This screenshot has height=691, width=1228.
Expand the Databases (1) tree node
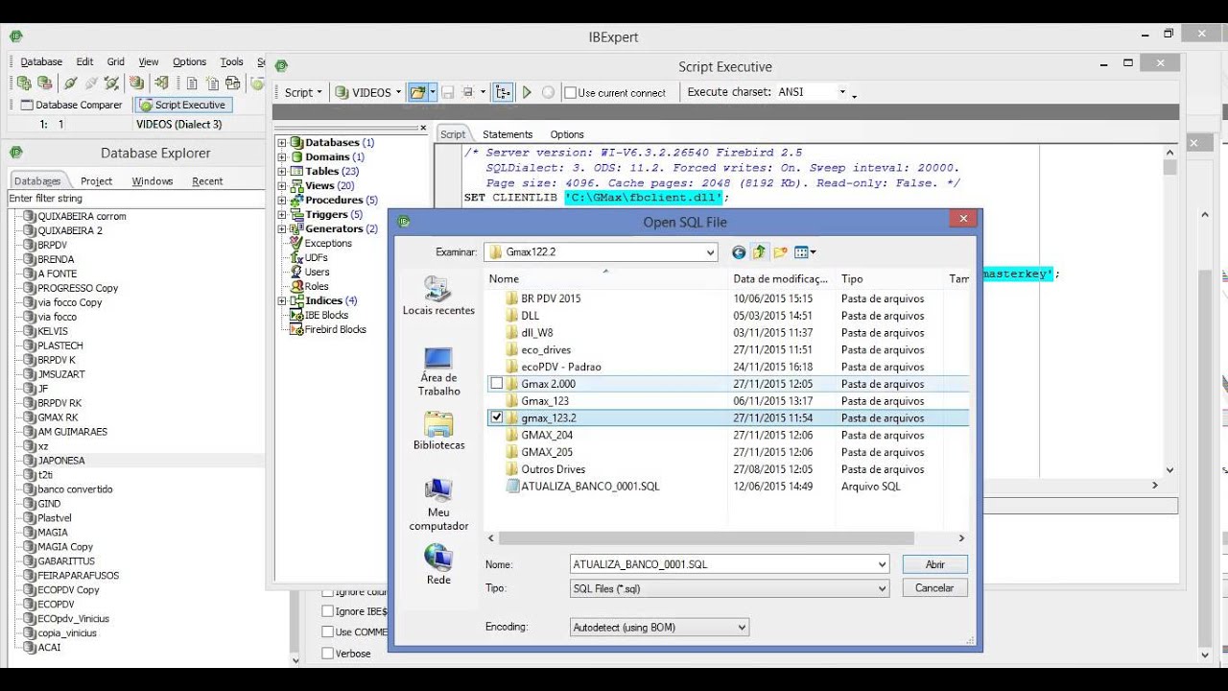tap(282, 143)
